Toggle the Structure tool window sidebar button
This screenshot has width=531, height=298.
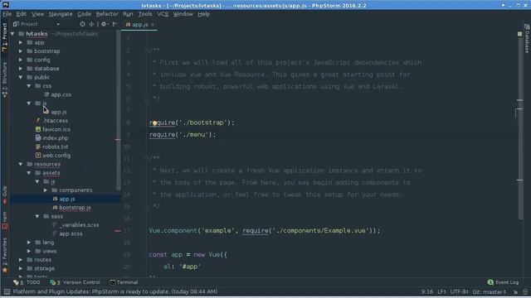pyautogui.click(x=4, y=80)
